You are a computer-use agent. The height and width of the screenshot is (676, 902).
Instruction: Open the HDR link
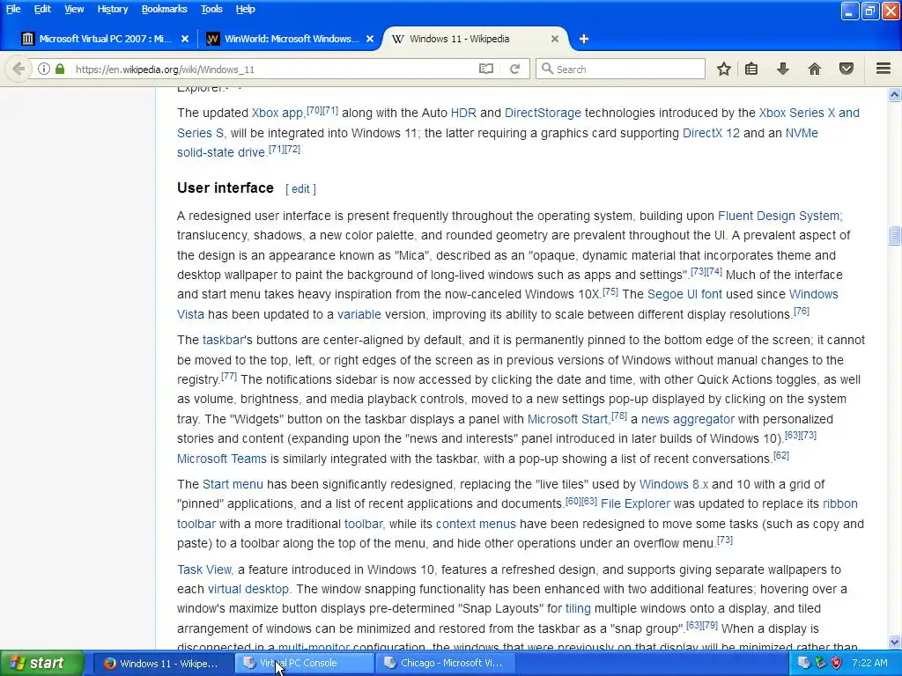(x=463, y=114)
